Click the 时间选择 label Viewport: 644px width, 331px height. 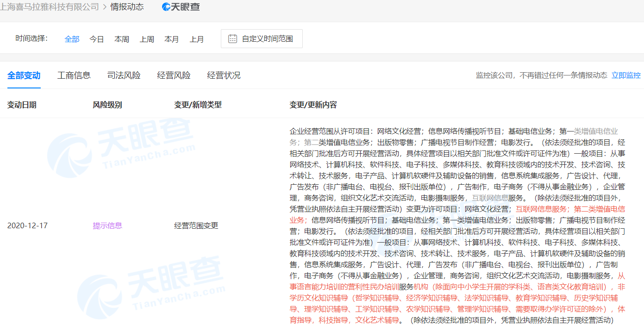(31, 38)
